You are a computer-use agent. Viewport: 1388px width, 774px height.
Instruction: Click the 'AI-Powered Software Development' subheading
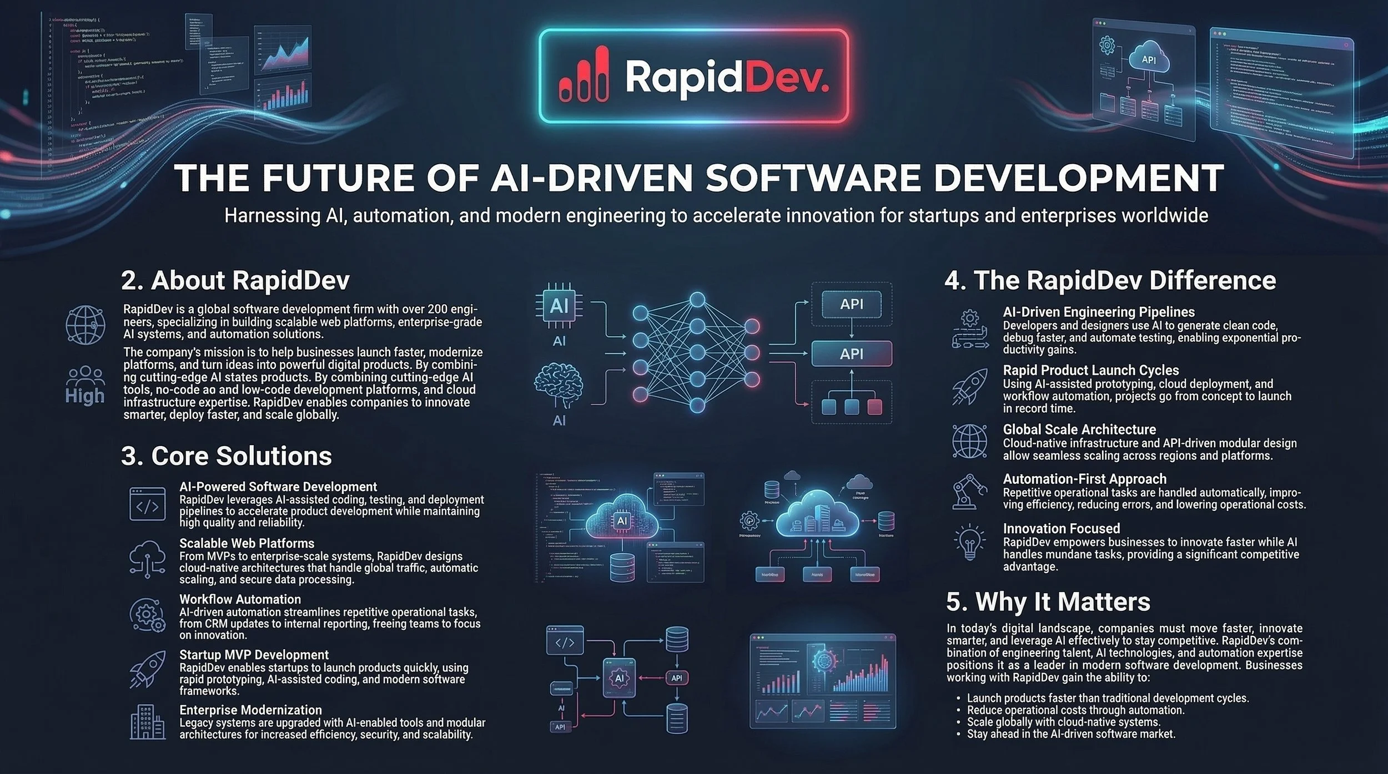click(278, 487)
